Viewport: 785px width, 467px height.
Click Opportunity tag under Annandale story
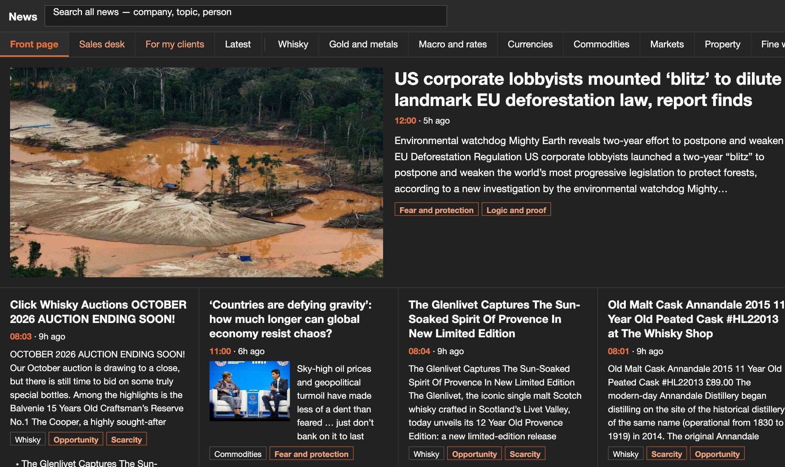click(x=717, y=454)
